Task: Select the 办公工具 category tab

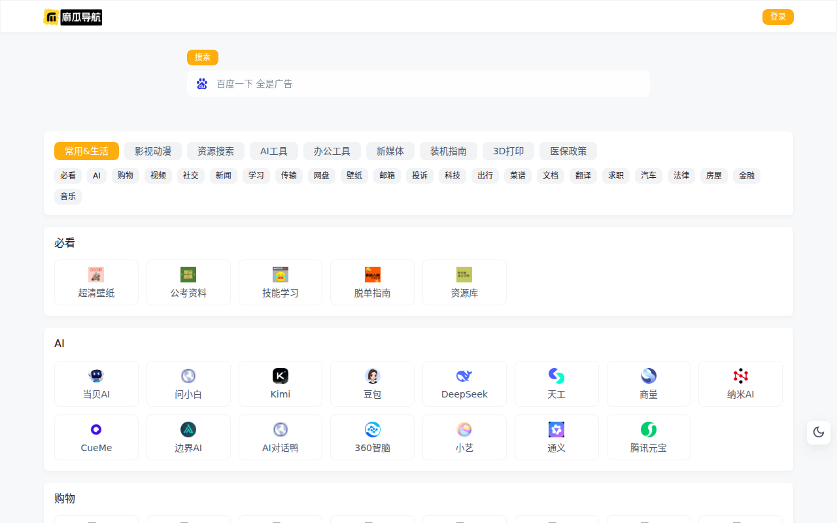Action: tap(332, 151)
